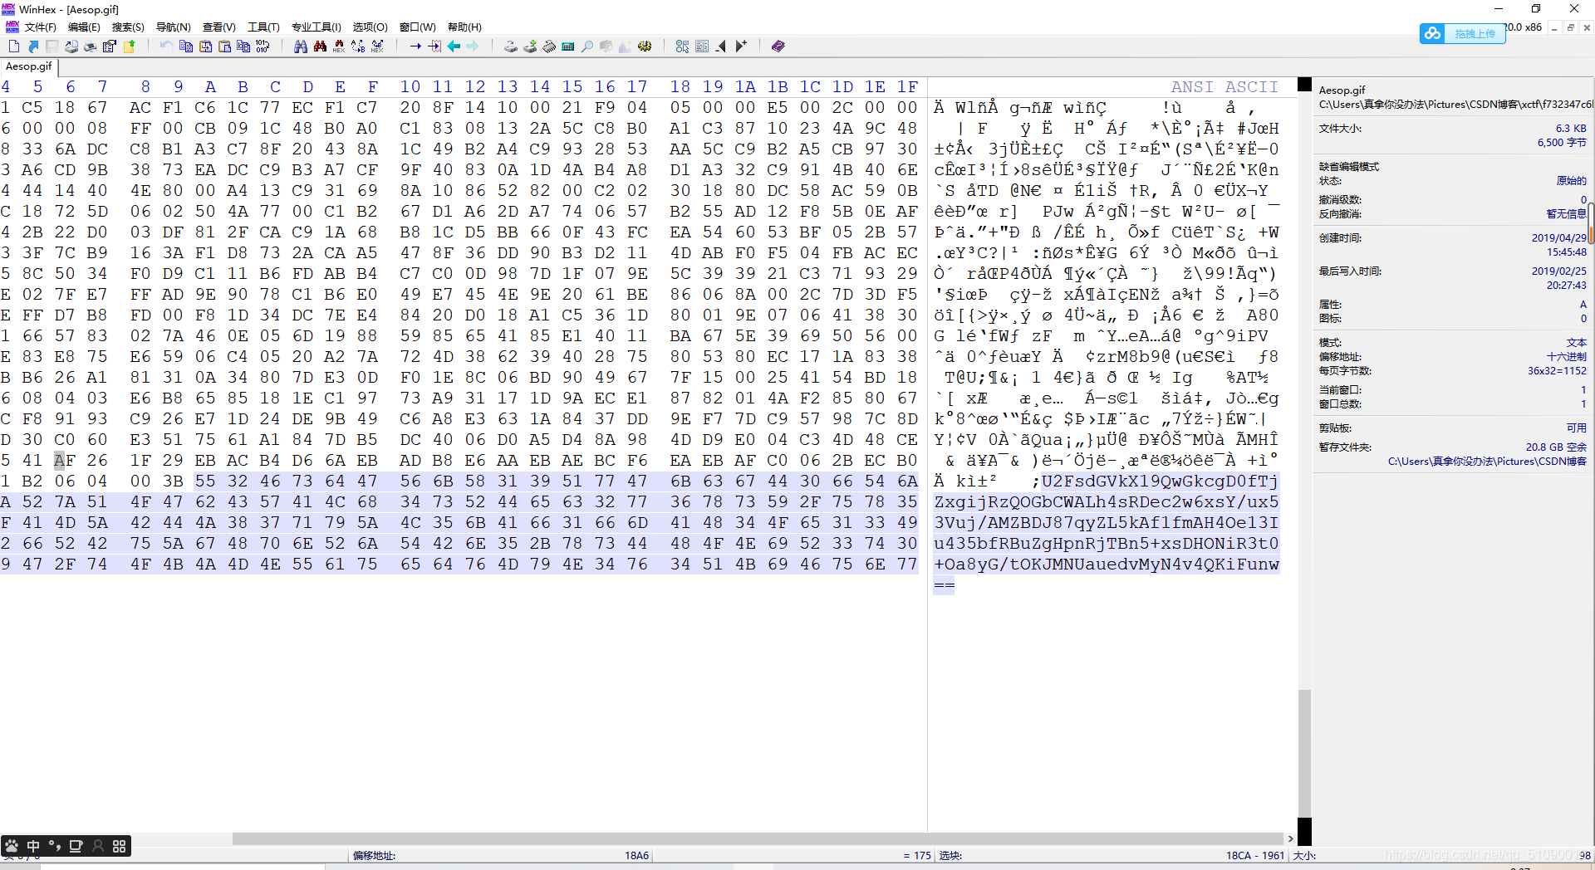This screenshot has width=1595, height=870.
Task: Open the 文件(F) menu
Action: [40, 27]
